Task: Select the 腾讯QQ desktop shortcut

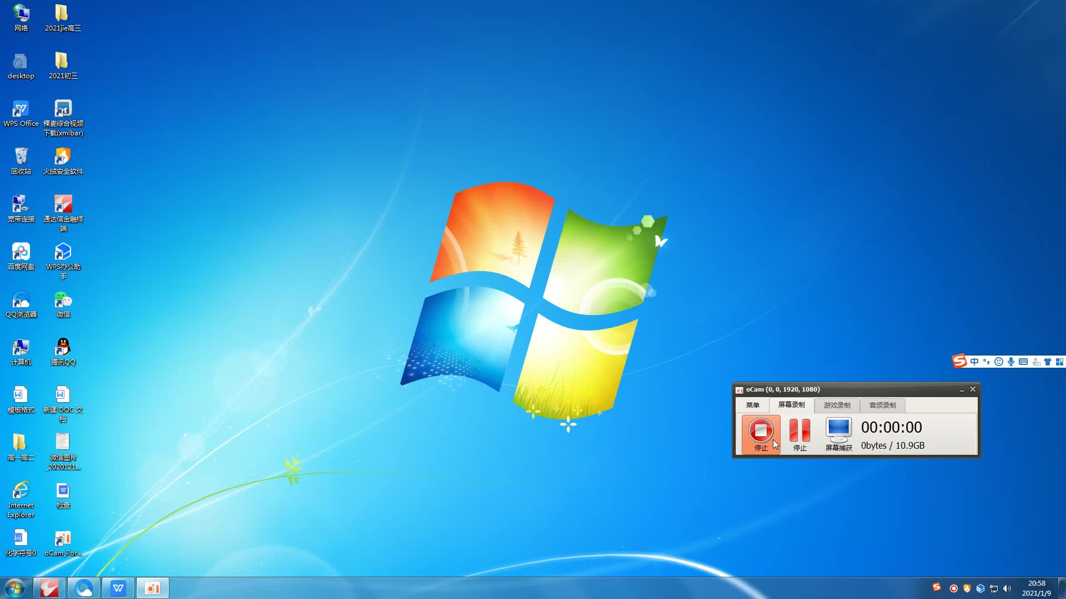Action: click(x=63, y=352)
